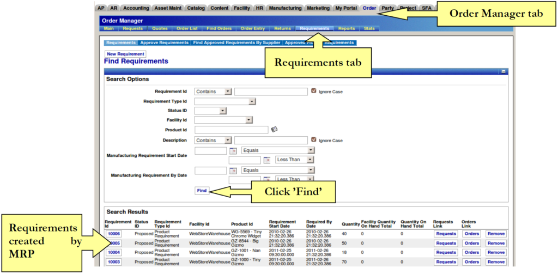Remove requirement 10004 from results
The width and height of the screenshot is (558, 274).
pos(496,252)
